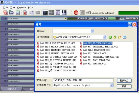Select TROMBONE SECTION.GIG file
The width and height of the screenshot is (139, 93).
58,50
